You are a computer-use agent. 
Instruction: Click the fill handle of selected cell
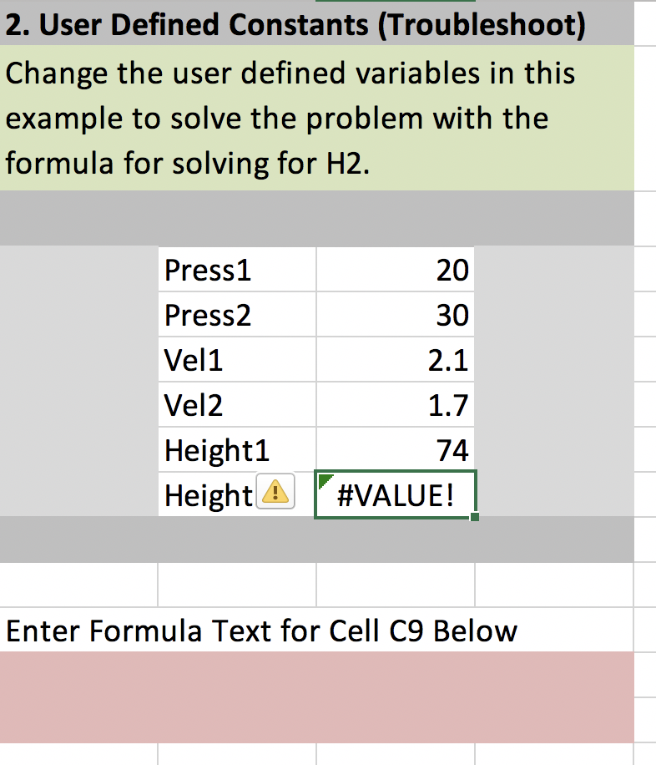tap(475, 517)
